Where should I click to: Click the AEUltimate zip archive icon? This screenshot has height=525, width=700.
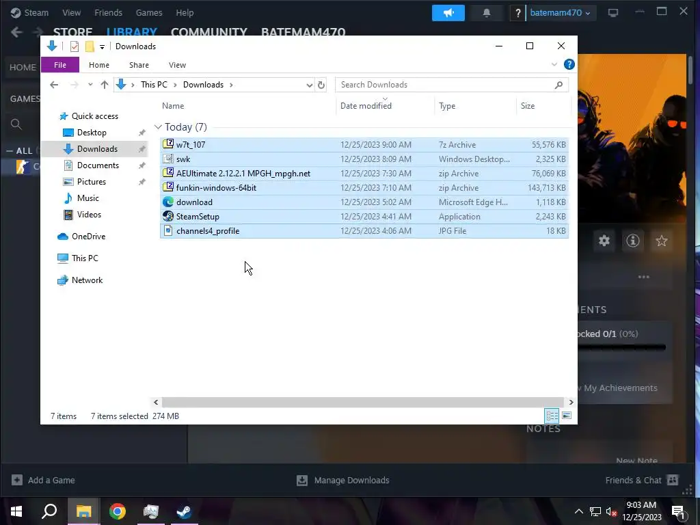[168, 173]
